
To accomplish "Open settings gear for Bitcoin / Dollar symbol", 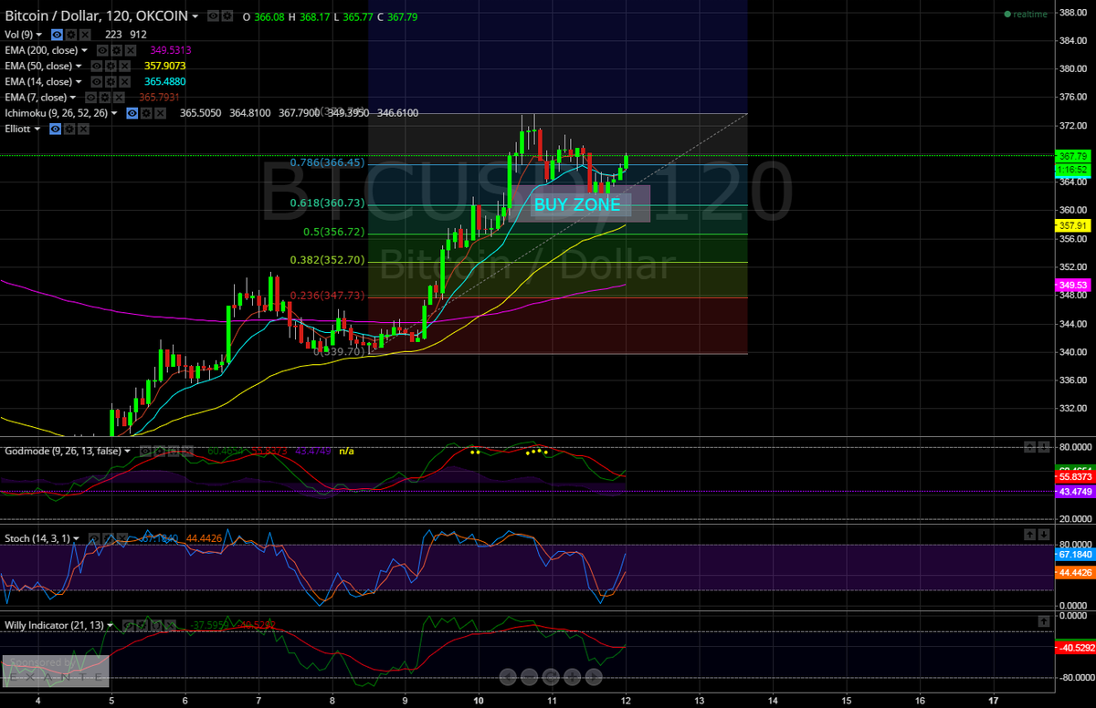I will pos(227,16).
